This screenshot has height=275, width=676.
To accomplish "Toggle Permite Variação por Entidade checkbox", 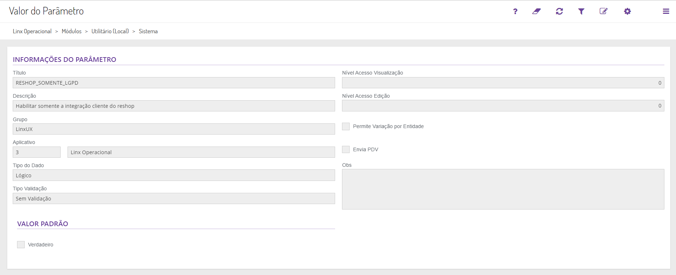I will click(x=346, y=126).
